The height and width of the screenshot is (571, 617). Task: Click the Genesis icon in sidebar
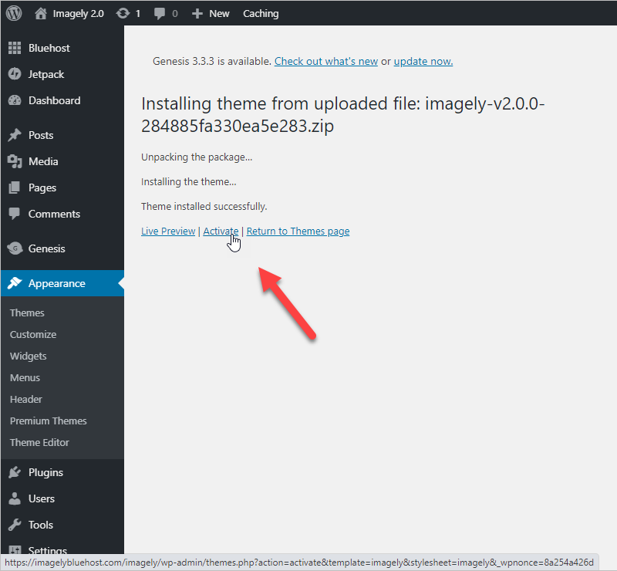[x=15, y=248]
